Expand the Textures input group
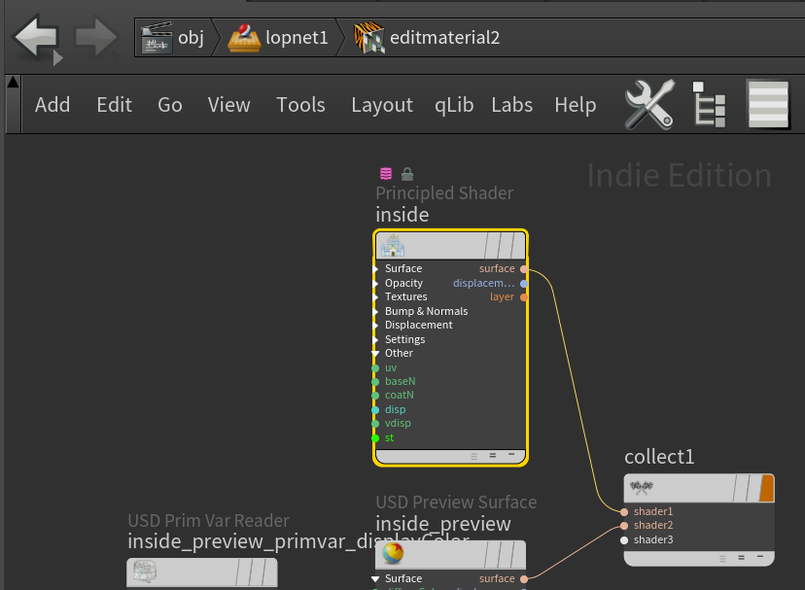 376,297
